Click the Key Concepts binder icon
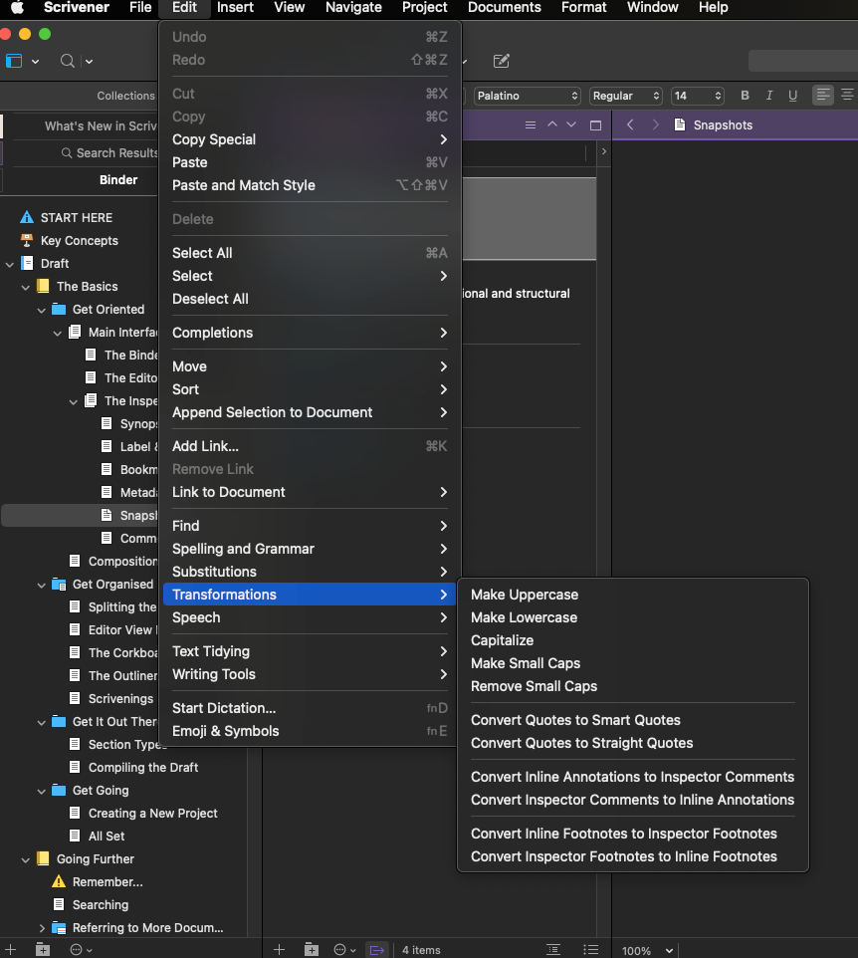The image size is (858, 958). click(x=26, y=240)
